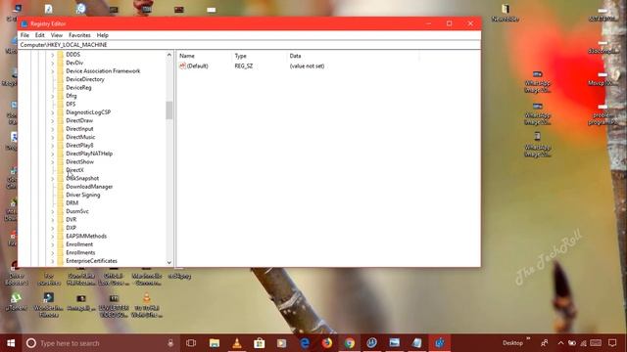Viewport: 627px width, 352px height.
Task: Expand the DirectInput key
Action: pyautogui.click(x=52, y=129)
